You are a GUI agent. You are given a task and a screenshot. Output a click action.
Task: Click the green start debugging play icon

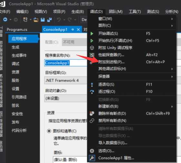(92, 34)
